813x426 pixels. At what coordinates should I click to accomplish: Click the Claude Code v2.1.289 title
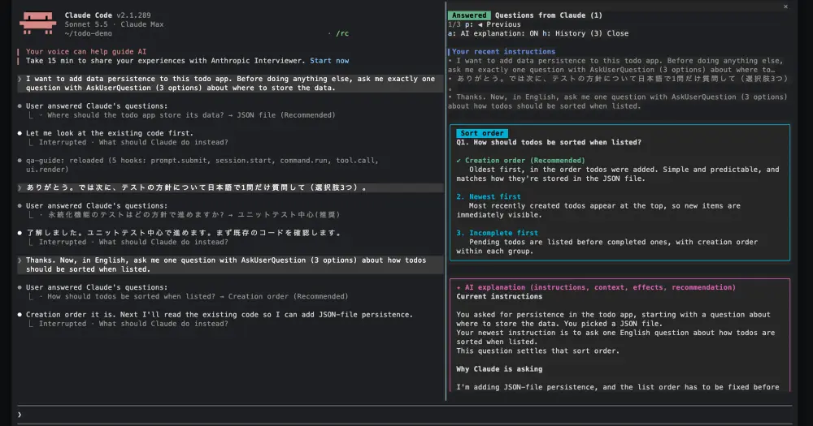(108, 15)
